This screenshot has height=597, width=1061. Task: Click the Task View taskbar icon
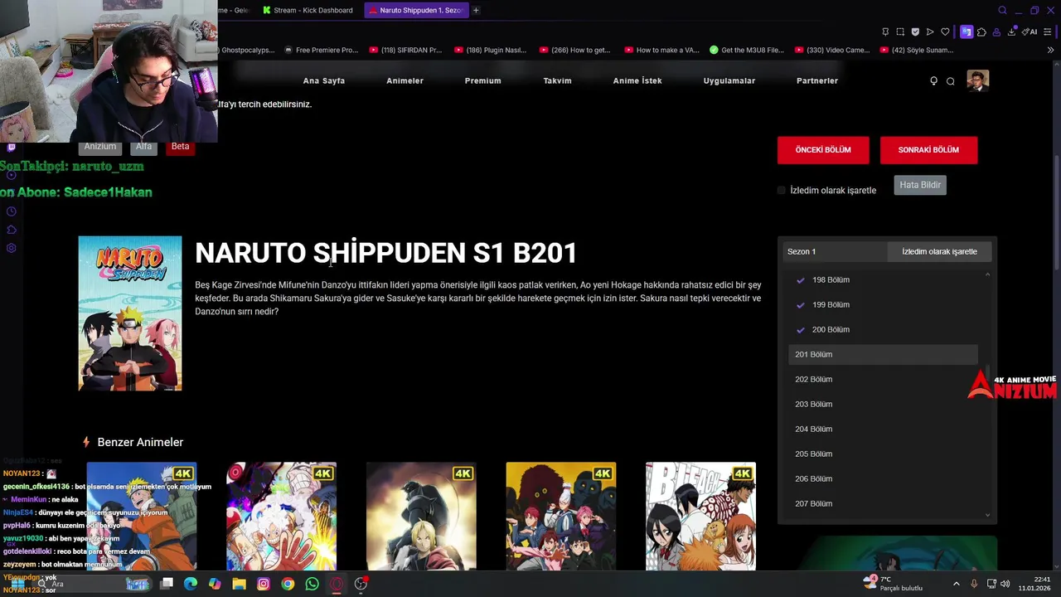tap(167, 584)
